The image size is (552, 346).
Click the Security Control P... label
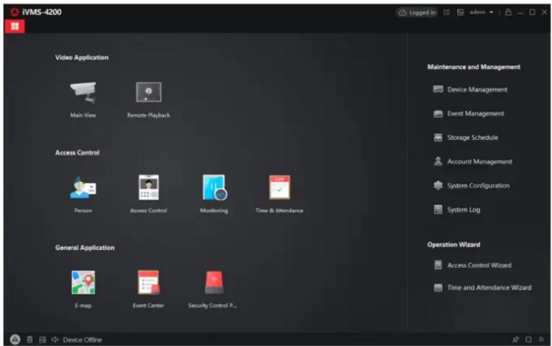(x=212, y=306)
